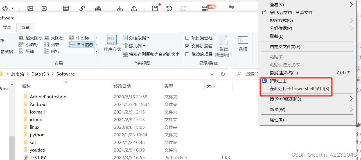Refresh the Explorer address bar
The image size is (361, 160).
click(x=223, y=74)
